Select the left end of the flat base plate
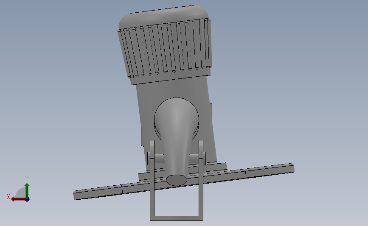The height and width of the screenshot is (226, 368). [x=98, y=192]
